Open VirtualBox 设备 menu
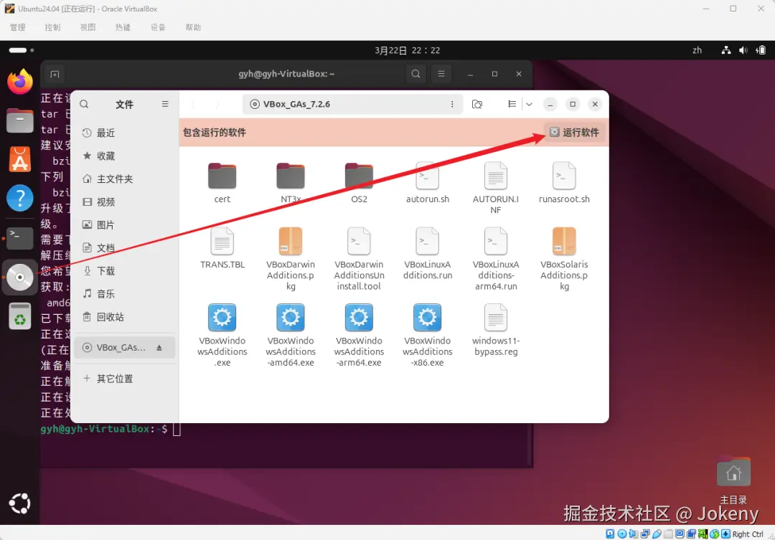775x540 pixels. pos(158,27)
